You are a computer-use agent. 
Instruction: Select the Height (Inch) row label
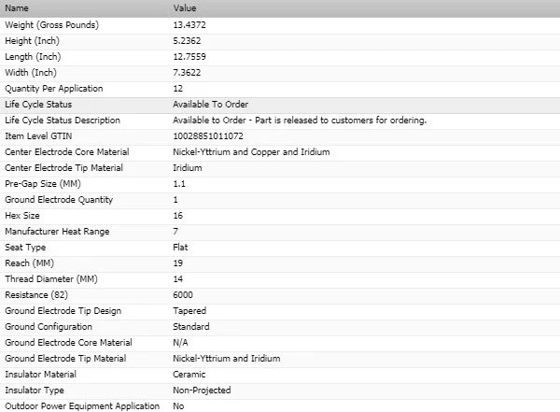pos(33,40)
